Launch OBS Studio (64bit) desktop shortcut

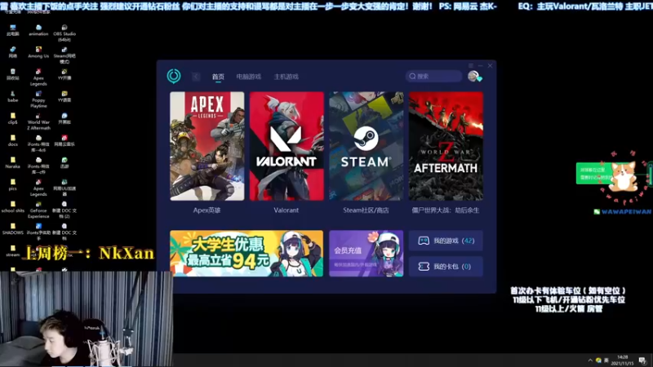click(x=64, y=33)
